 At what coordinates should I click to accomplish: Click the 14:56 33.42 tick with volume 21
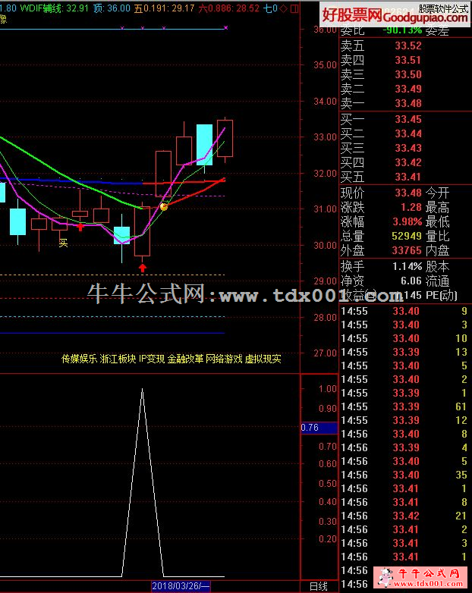404,516
